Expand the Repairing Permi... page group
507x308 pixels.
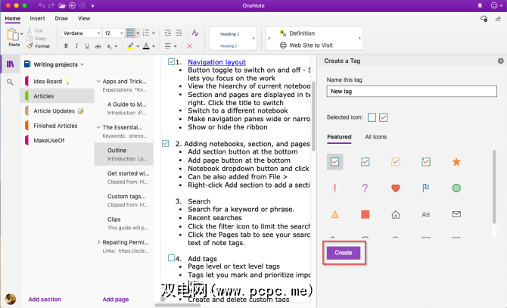click(98, 241)
